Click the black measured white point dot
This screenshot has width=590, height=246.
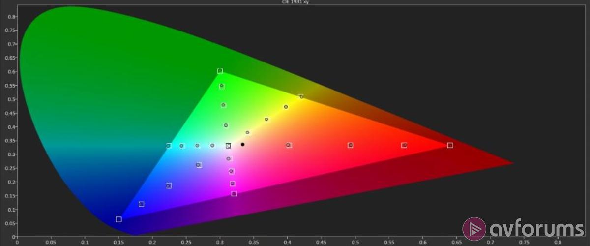[242, 145]
